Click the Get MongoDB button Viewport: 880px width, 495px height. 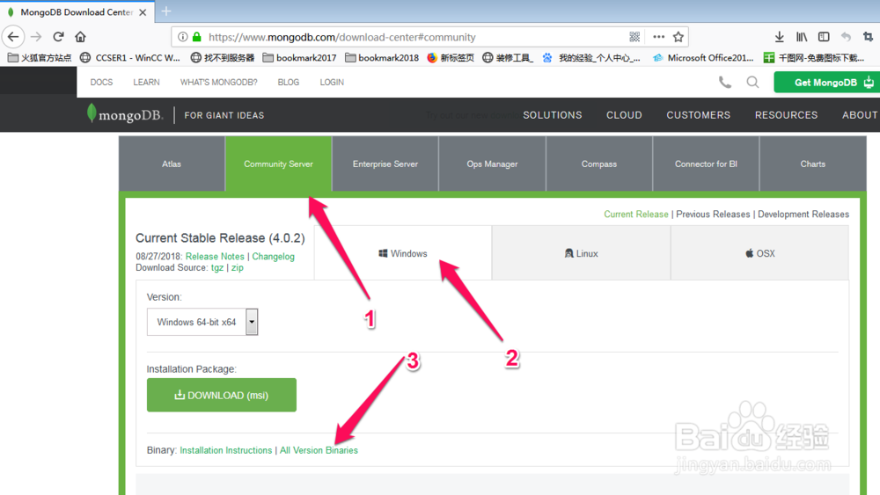click(826, 83)
